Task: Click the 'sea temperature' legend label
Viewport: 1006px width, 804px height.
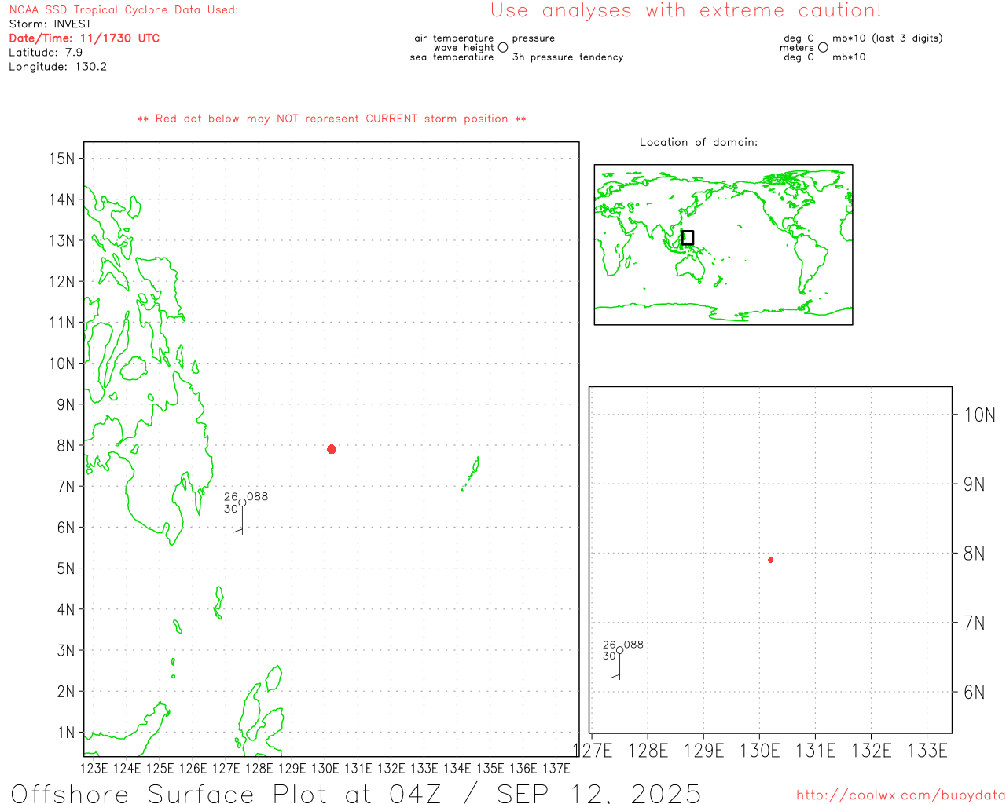Action: [452, 57]
